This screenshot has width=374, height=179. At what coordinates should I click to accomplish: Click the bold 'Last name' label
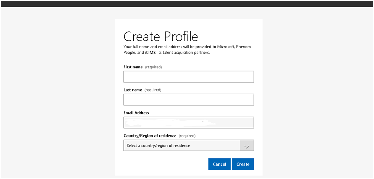pos(133,90)
